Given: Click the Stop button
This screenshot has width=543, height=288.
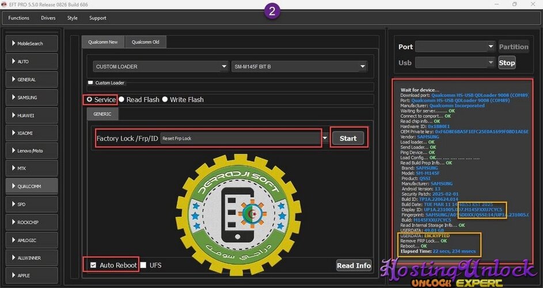Looking at the screenshot, I should coord(507,63).
